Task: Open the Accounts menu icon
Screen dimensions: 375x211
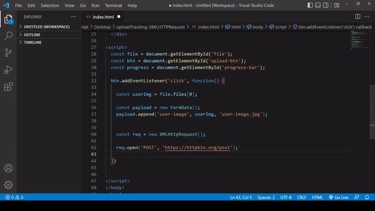Action: (x=8, y=168)
